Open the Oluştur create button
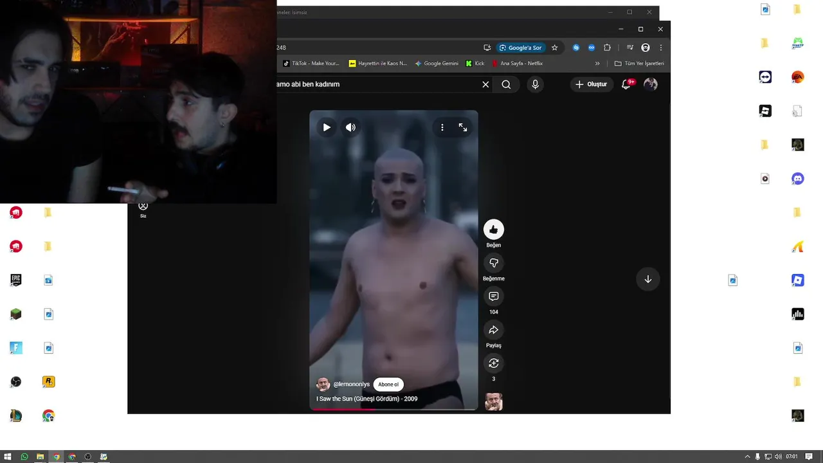Image resolution: width=823 pixels, height=463 pixels. click(591, 84)
